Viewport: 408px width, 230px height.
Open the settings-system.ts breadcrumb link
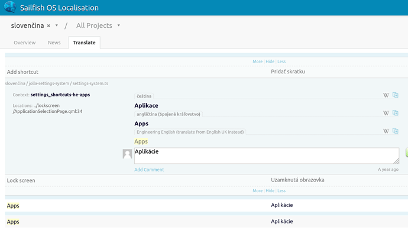pos(90,83)
